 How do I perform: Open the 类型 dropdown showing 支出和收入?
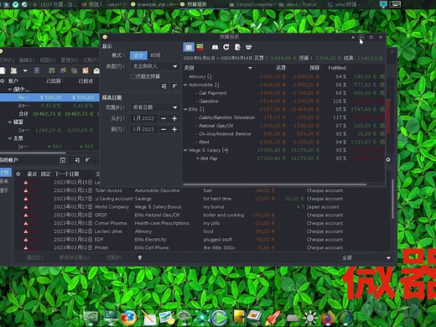point(154,66)
